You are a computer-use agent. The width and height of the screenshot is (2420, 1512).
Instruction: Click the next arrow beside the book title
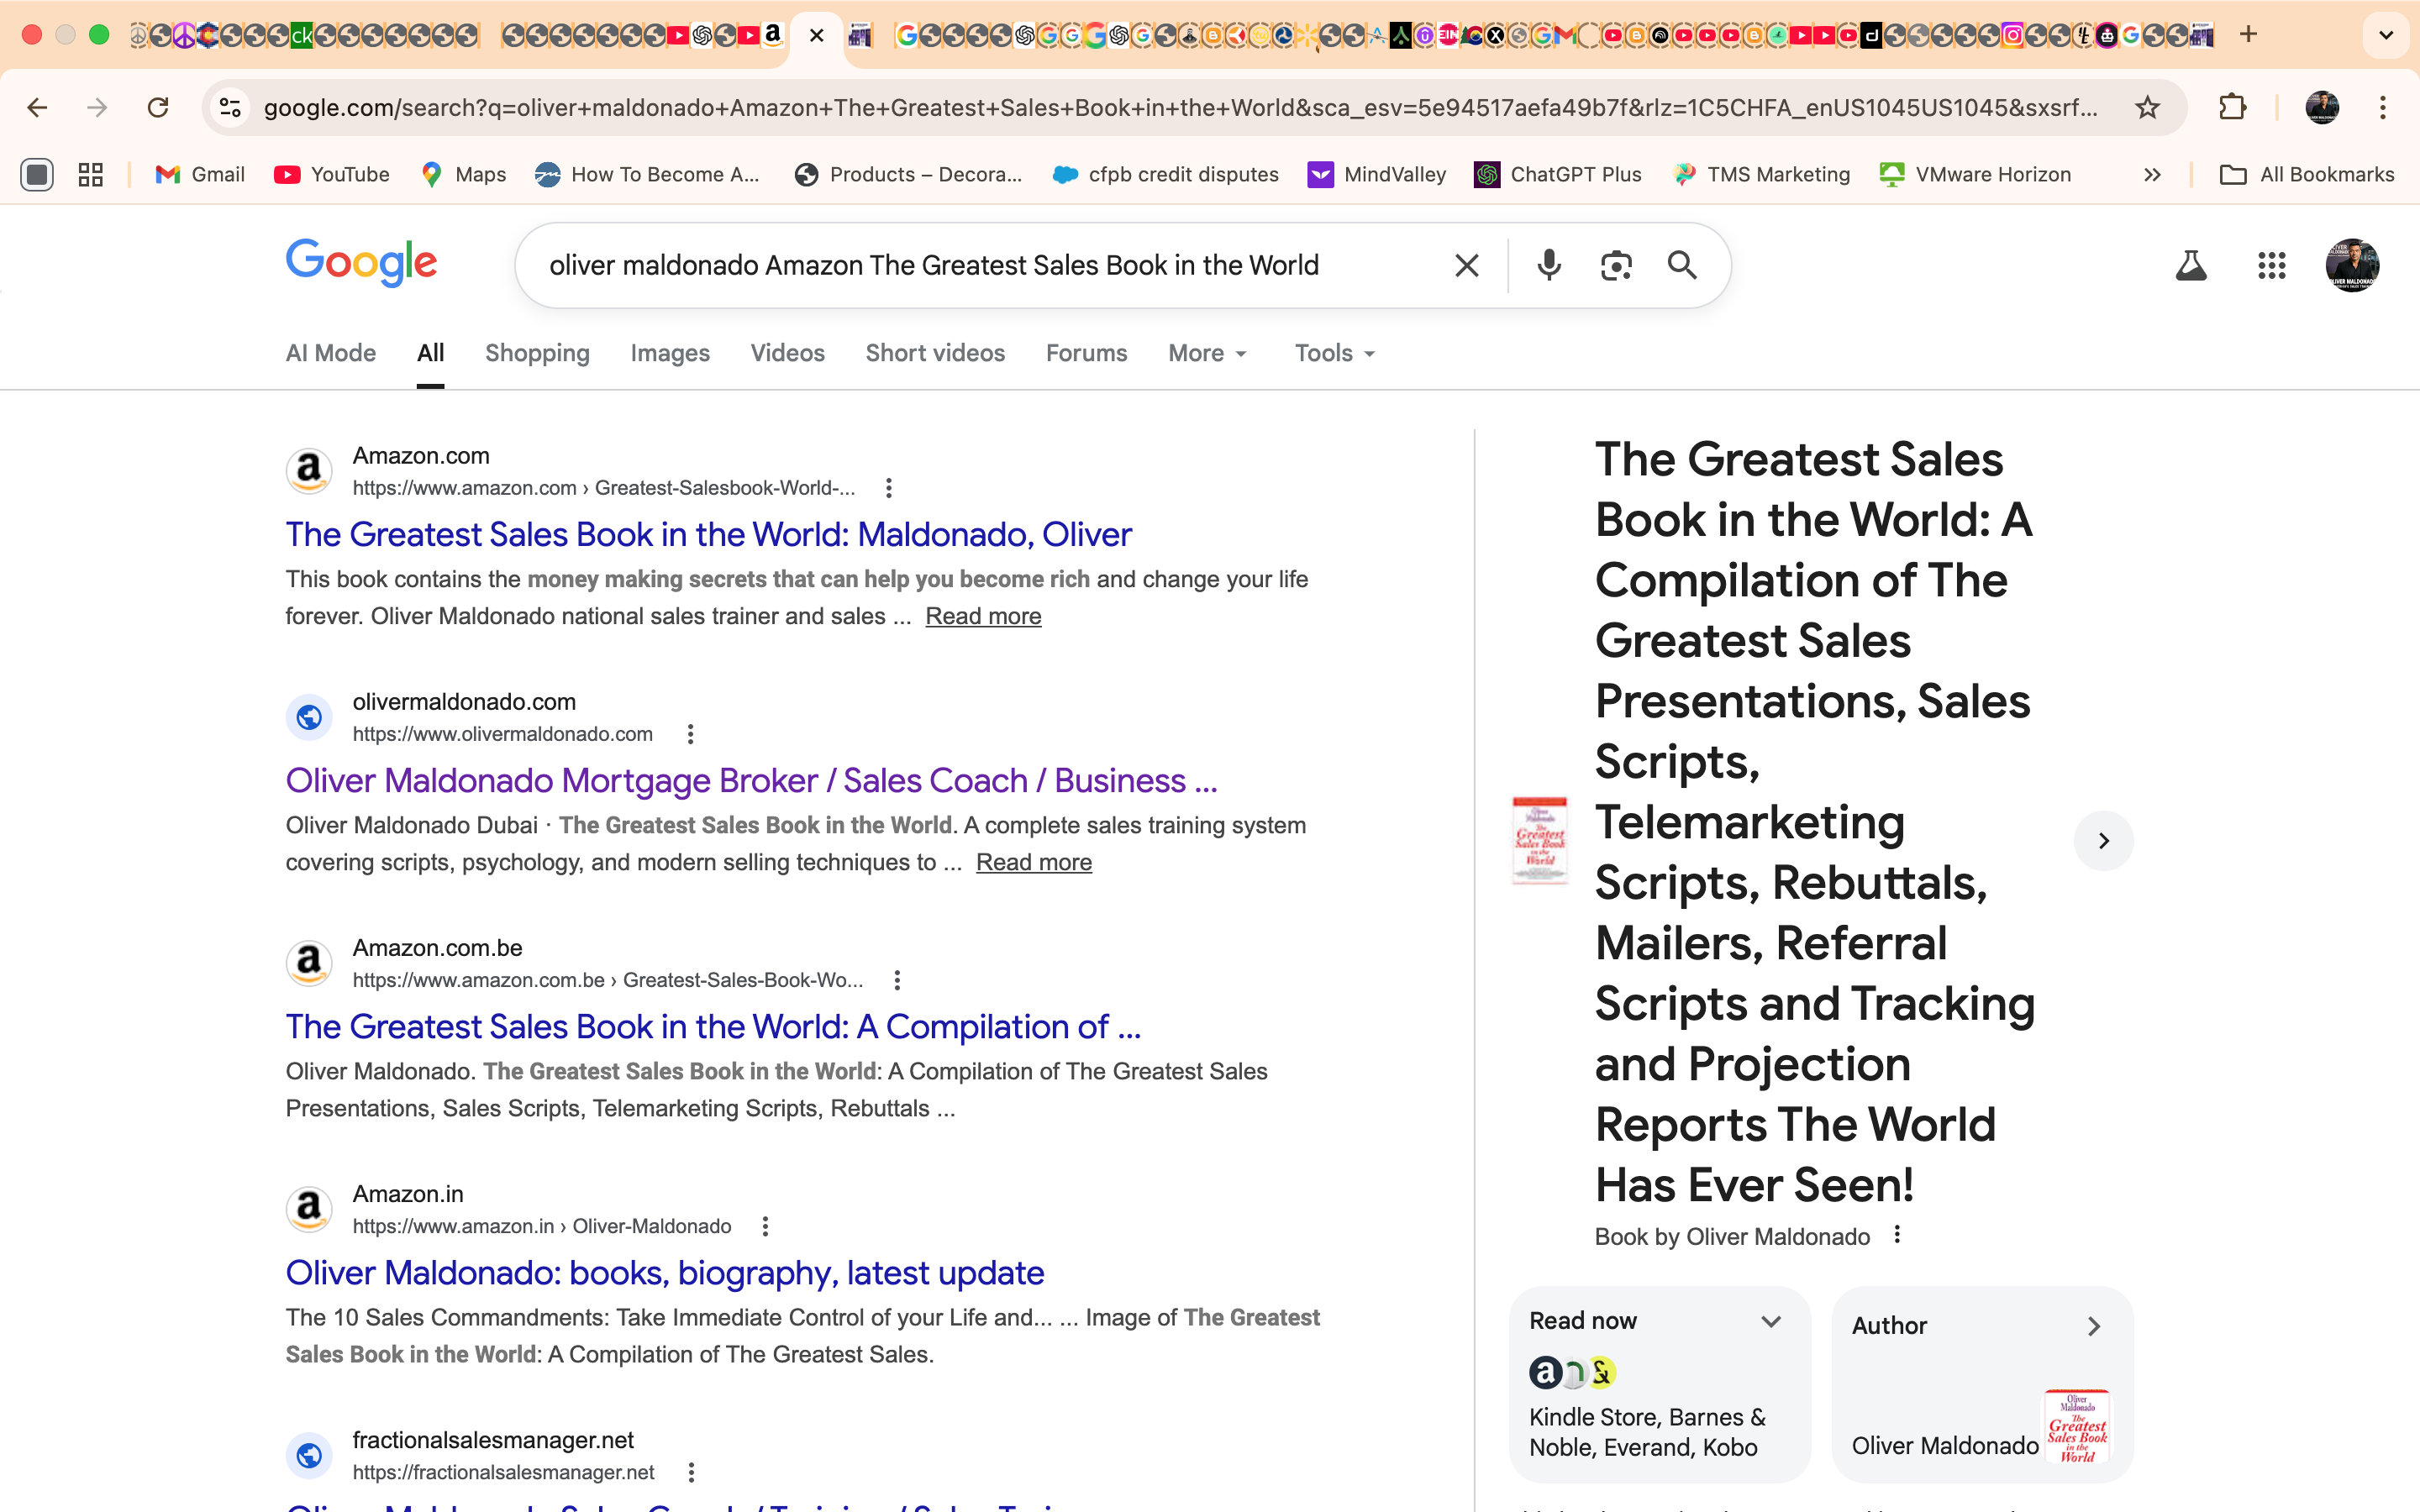tap(2103, 841)
